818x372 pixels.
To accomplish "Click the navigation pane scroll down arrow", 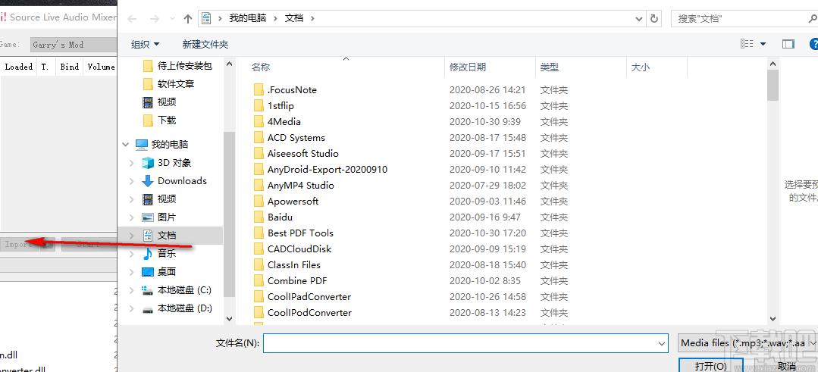I will coord(229,317).
